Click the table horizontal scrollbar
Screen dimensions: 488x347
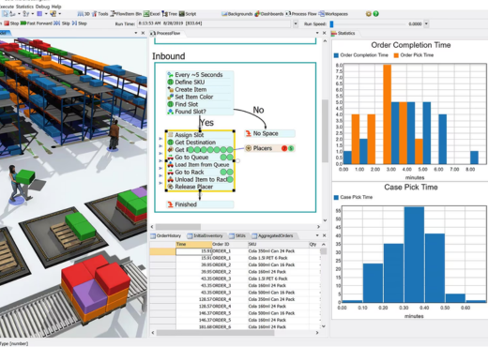point(215,333)
